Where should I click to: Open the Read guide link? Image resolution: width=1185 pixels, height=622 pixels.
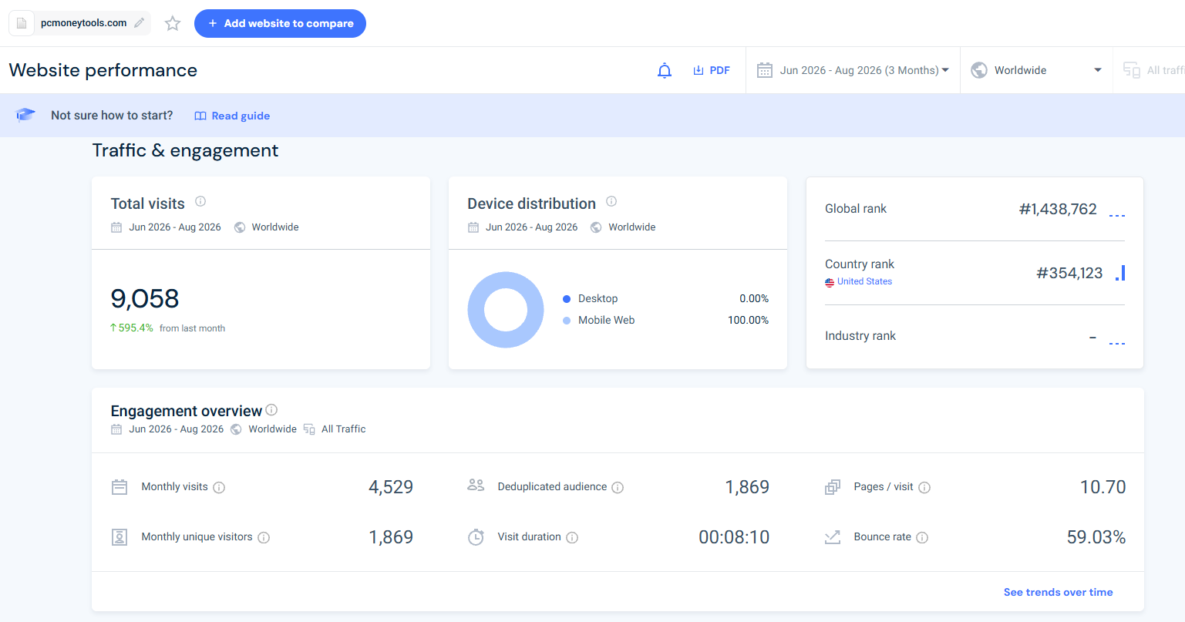pos(232,116)
